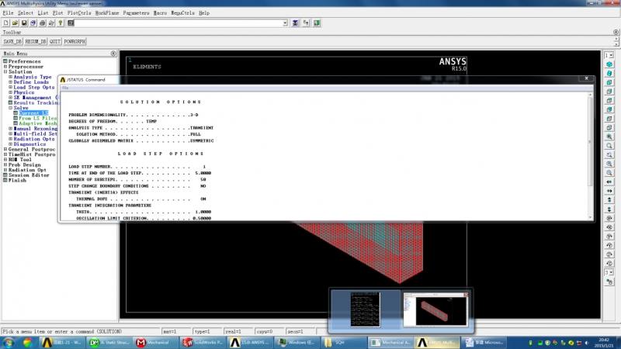
Task: Open the active window number dropdown
Action: click(609, 55)
